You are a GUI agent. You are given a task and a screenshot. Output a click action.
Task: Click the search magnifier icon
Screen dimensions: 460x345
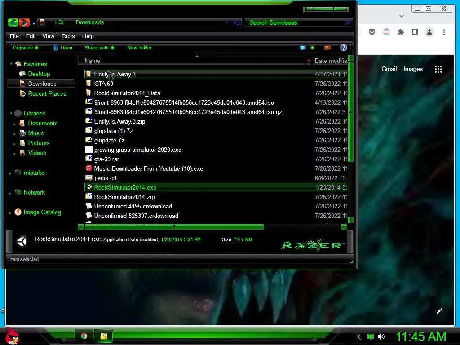tap(348, 22)
